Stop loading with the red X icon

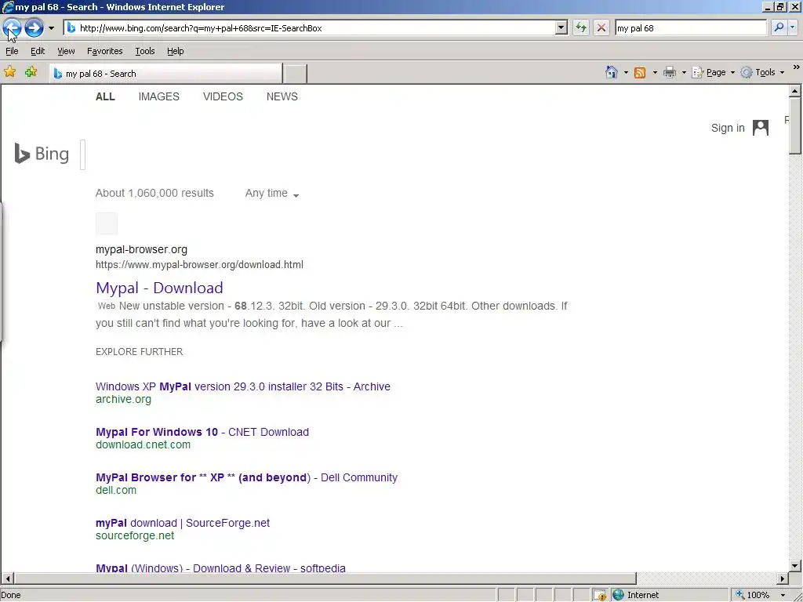(601, 27)
